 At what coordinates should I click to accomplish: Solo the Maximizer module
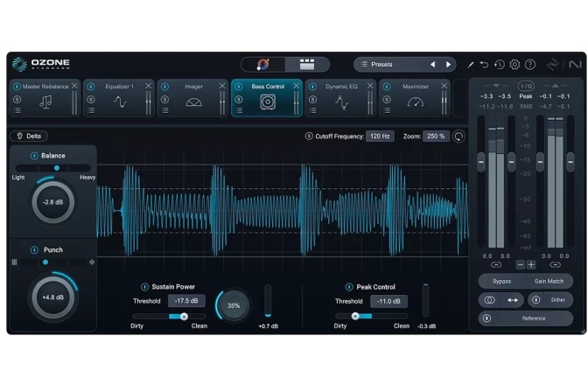387,100
